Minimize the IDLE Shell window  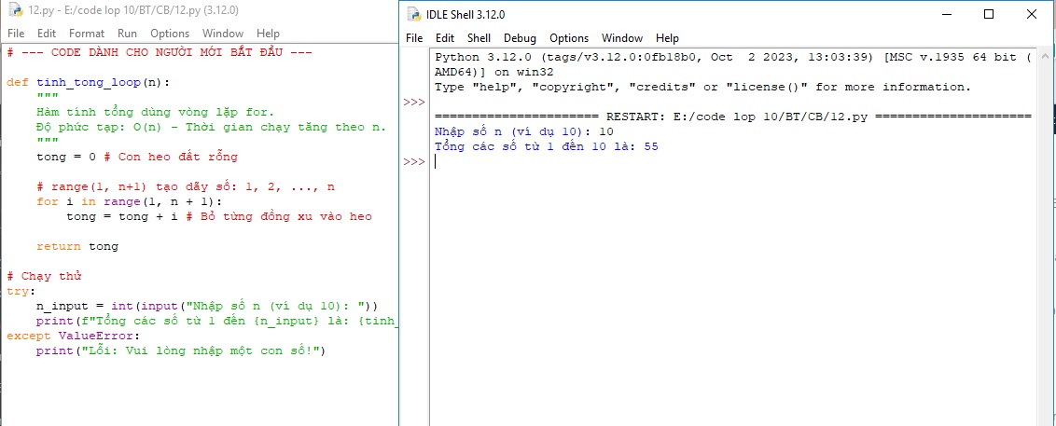coord(946,14)
